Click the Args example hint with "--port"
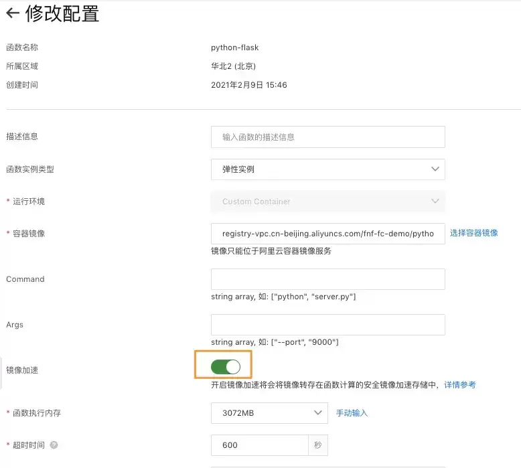The height and width of the screenshot is (468, 521). pyautogui.click(x=275, y=341)
